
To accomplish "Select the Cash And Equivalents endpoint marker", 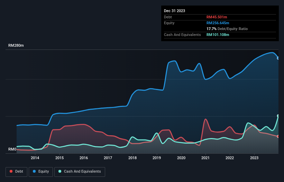I will (x=278, y=116).
